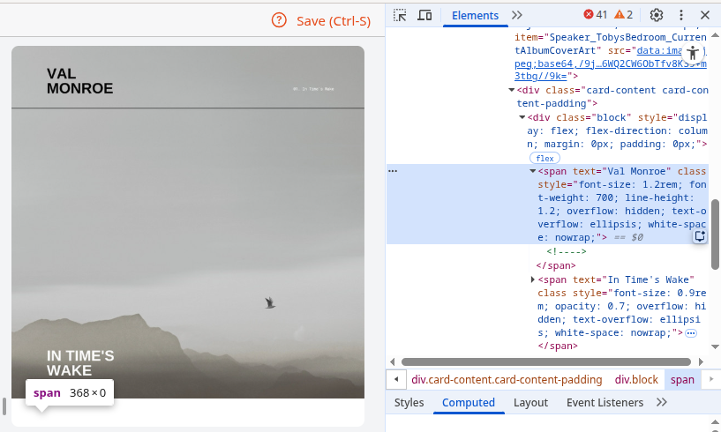The width and height of the screenshot is (721, 432).
Task: Click the red error count indicator
Action: click(596, 15)
